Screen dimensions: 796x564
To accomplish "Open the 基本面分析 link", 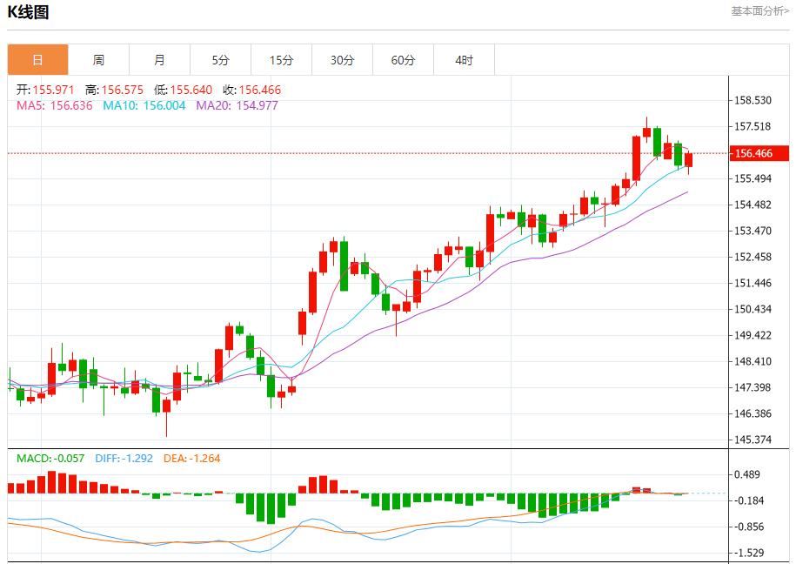I will [x=759, y=11].
